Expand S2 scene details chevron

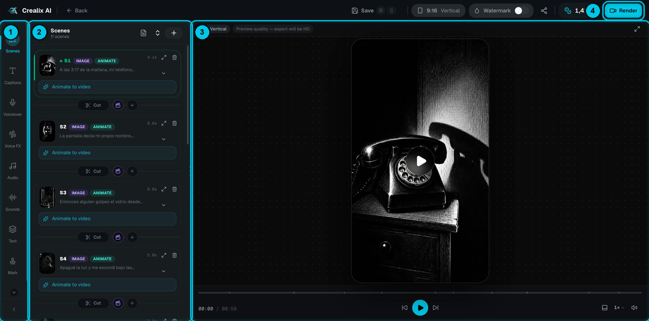pyautogui.click(x=164, y=139)
